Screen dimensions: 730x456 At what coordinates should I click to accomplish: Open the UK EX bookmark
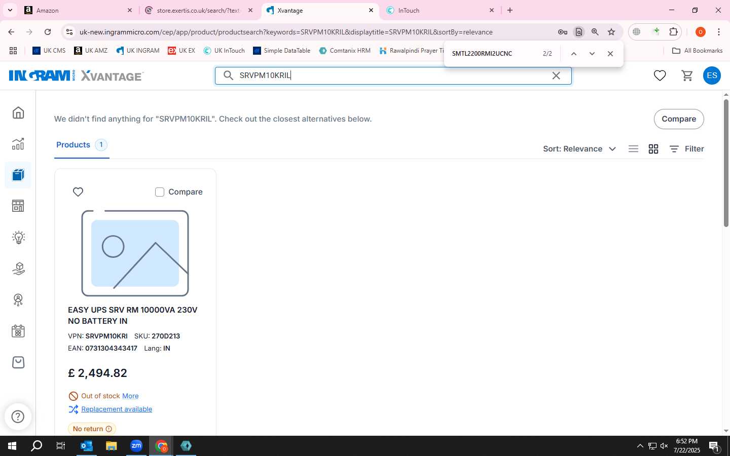(x=181, y=51)
